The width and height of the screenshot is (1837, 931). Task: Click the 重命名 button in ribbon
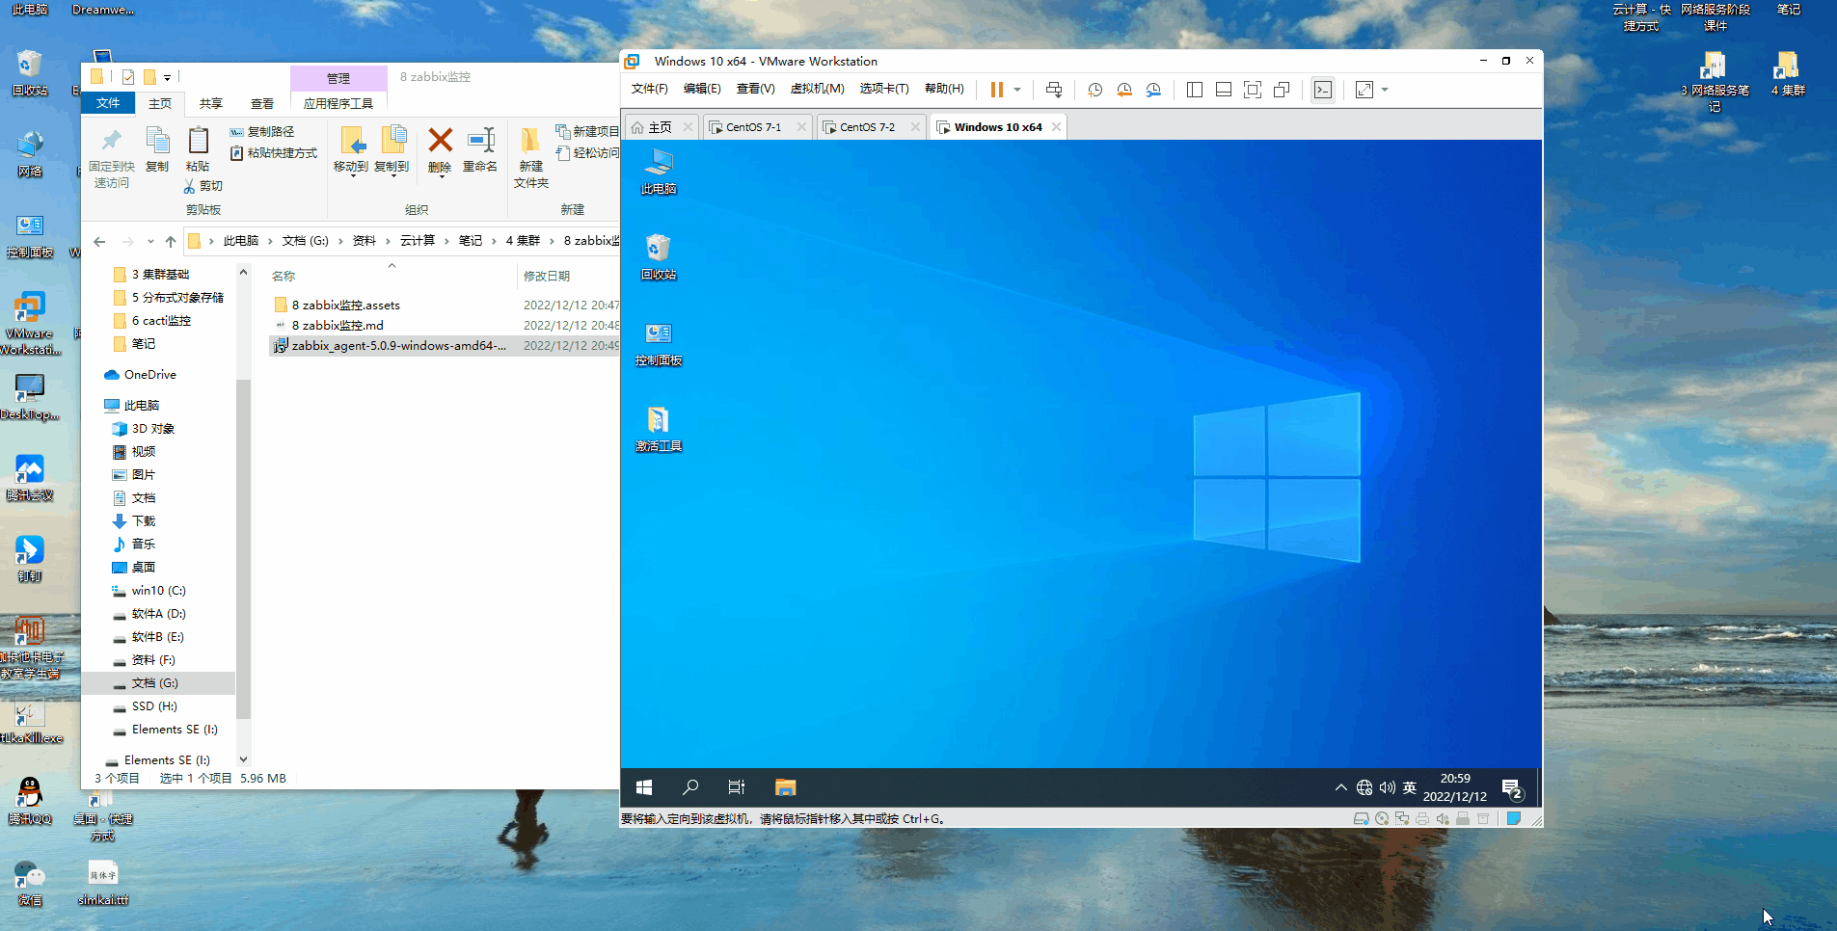click(480, 149)
